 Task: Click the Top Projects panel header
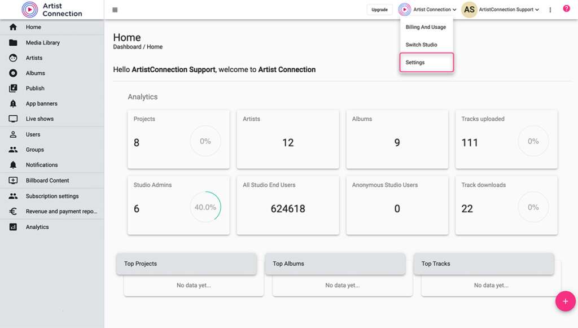click(186, 264)
